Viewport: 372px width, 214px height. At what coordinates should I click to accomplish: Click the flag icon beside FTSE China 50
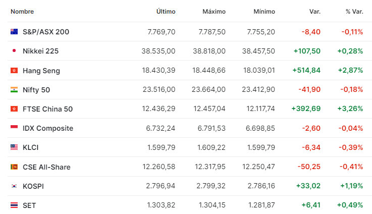point(14,109)
